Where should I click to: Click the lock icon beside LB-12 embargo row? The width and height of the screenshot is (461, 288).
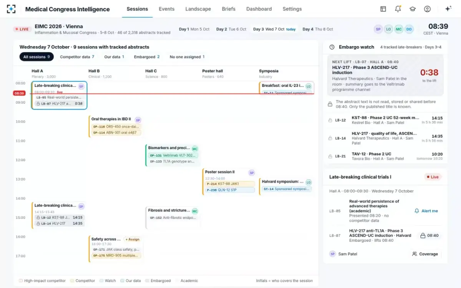coord(330,120)
